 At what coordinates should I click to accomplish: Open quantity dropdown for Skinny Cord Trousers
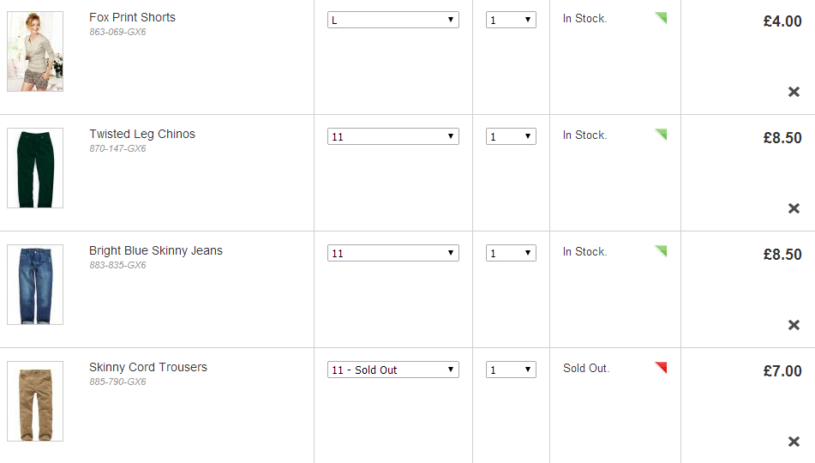pyautogui.click(x=511, y=370)
